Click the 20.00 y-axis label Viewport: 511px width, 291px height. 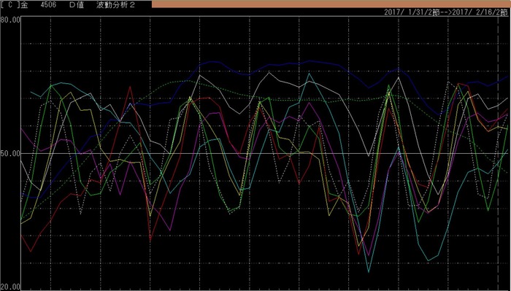[x=10, y=287]
